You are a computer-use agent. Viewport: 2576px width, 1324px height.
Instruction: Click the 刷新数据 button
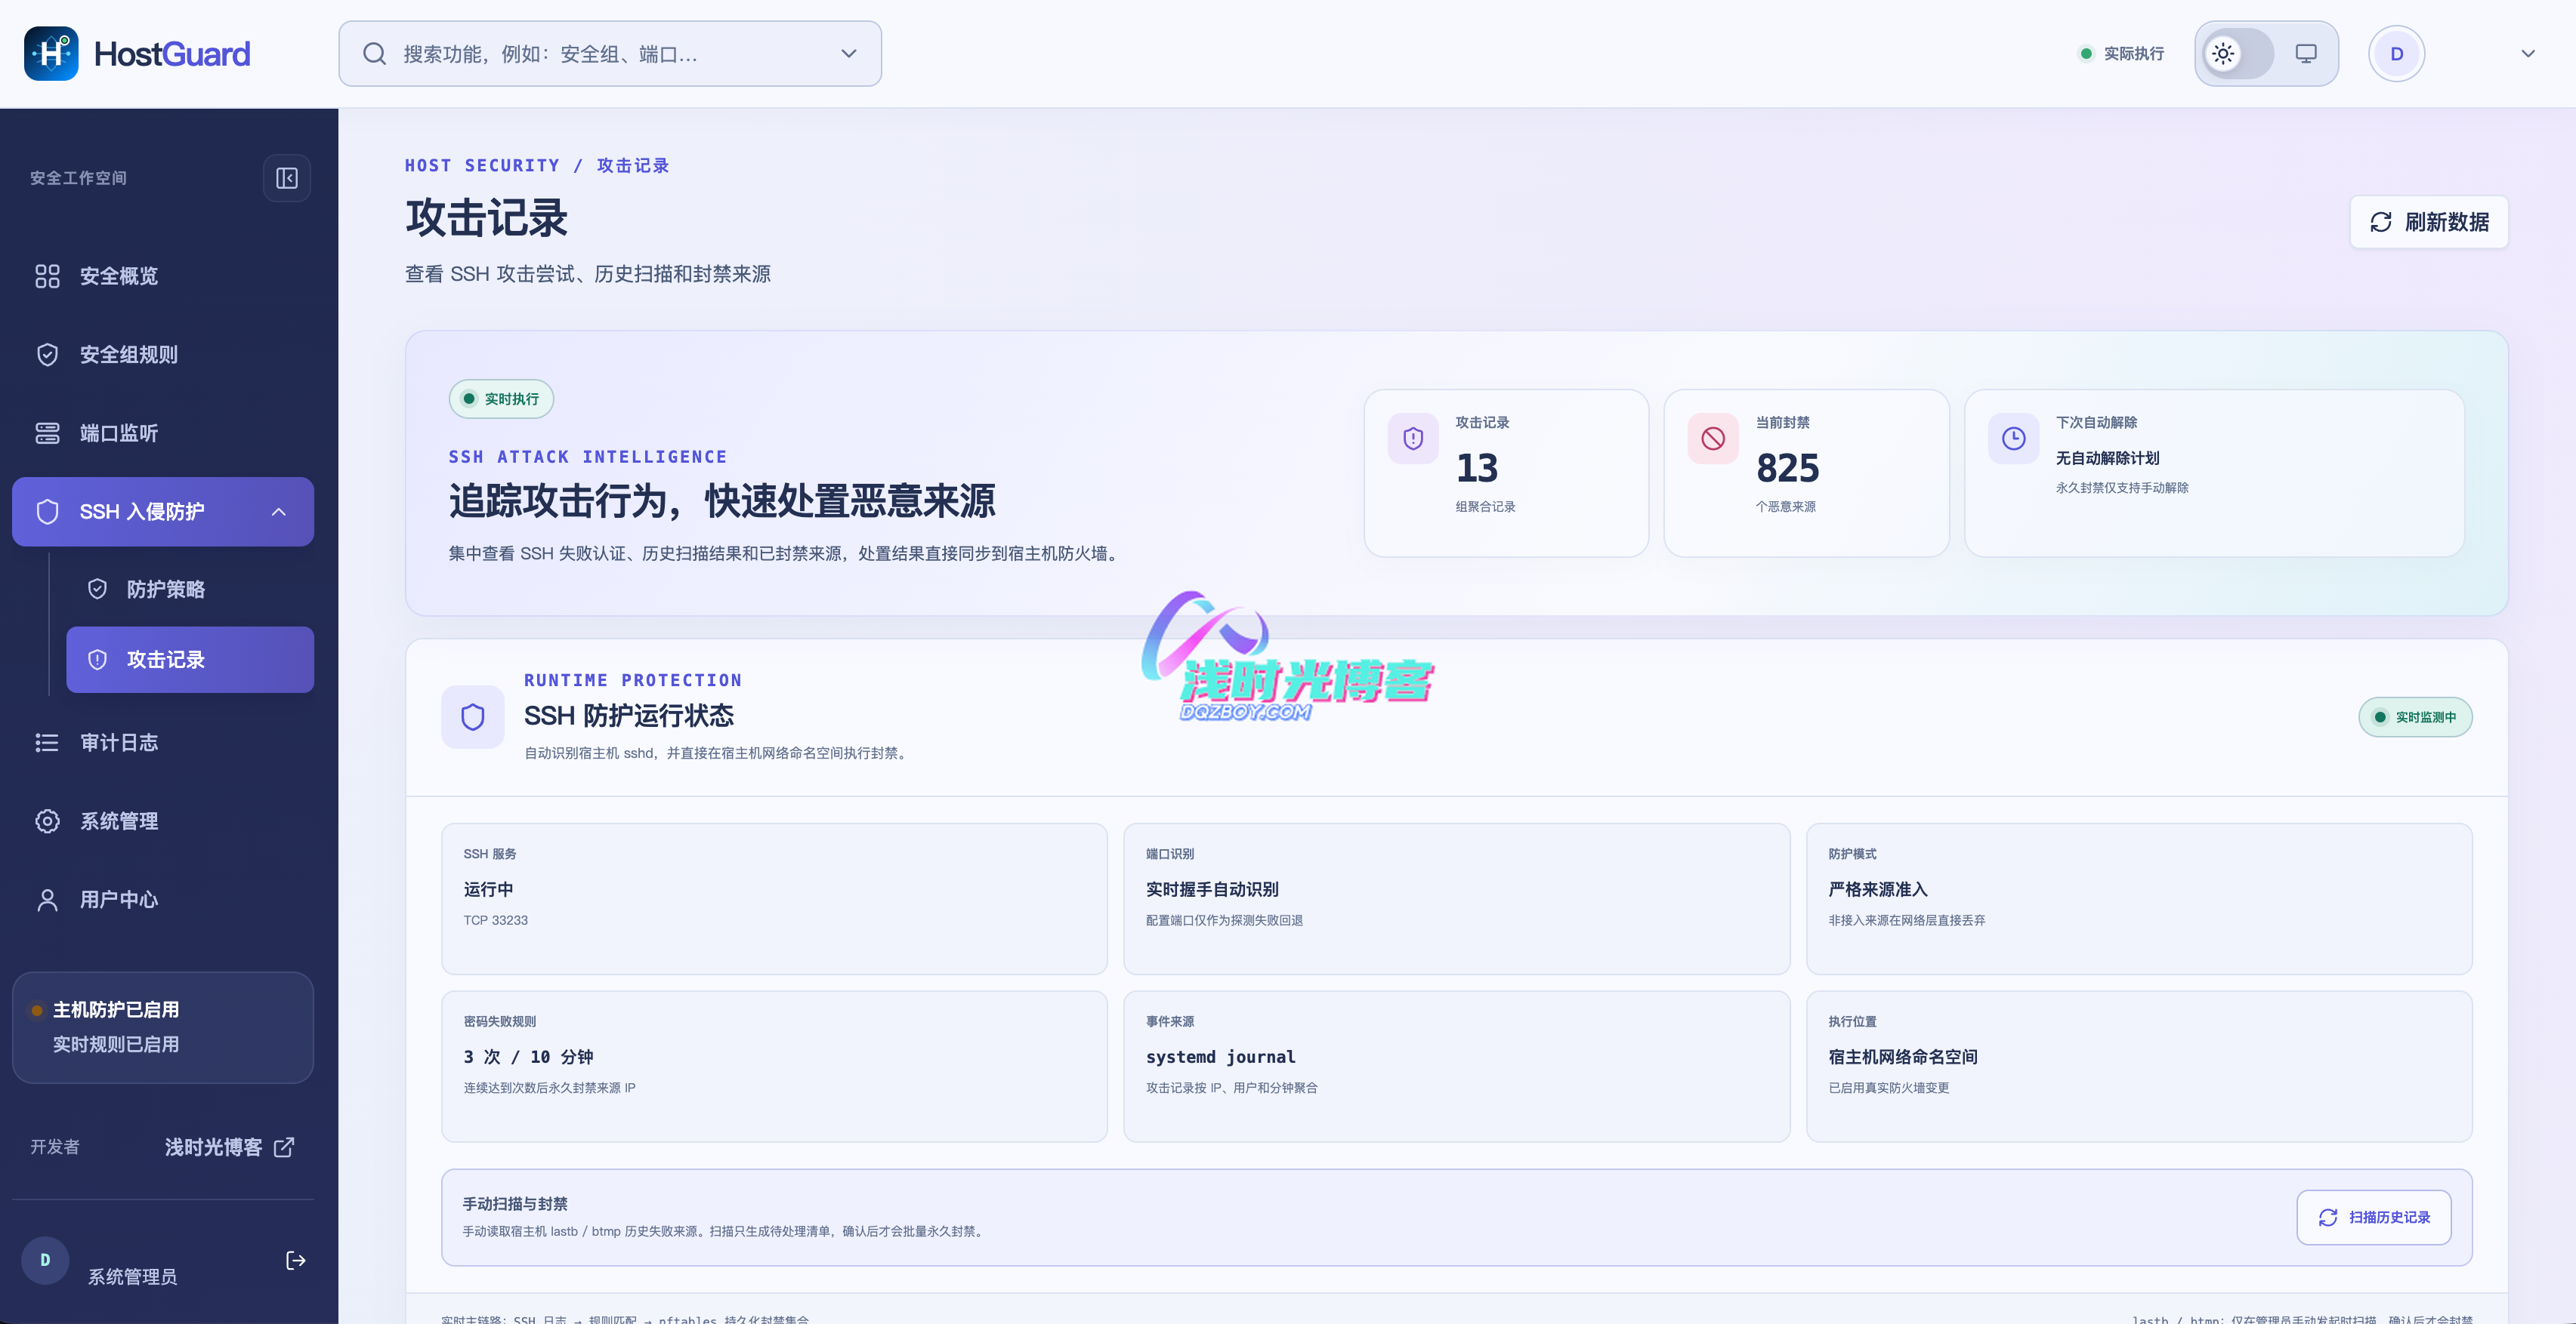[x=2429, y=222]
